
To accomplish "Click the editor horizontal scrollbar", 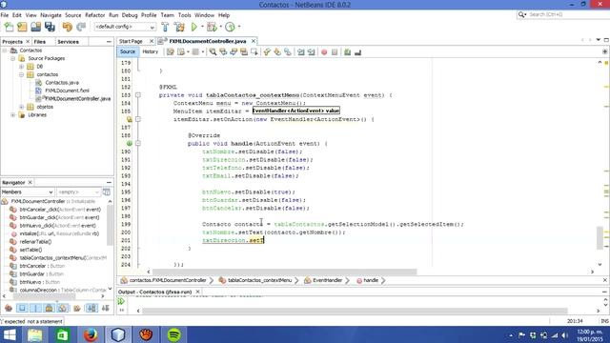I will (x=284, y=272).
